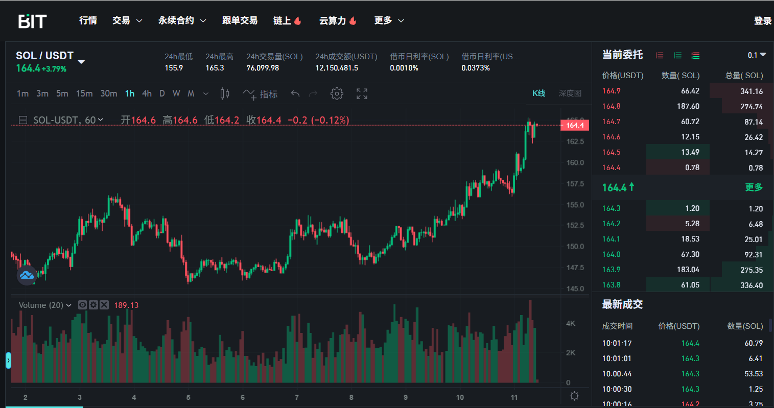Expand the 永续合约 menu
This screenshot has height=408, width=774.
pos(182,20)
